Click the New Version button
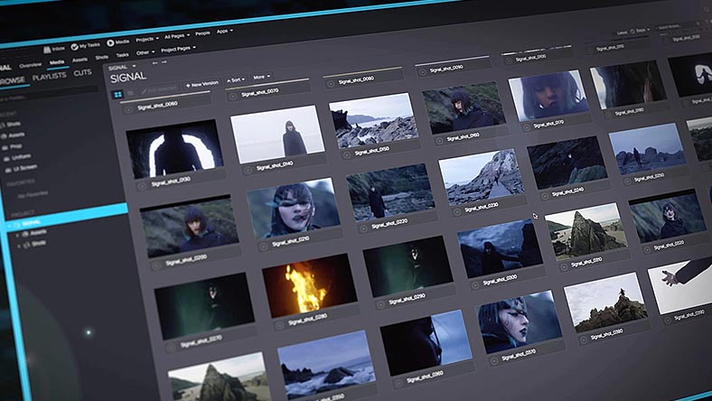Image resolution: width=712 pixels, height=401 pixels. click(x=201, y=84)
